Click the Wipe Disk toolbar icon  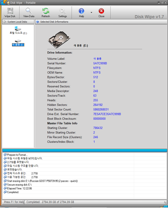point(10,13)
